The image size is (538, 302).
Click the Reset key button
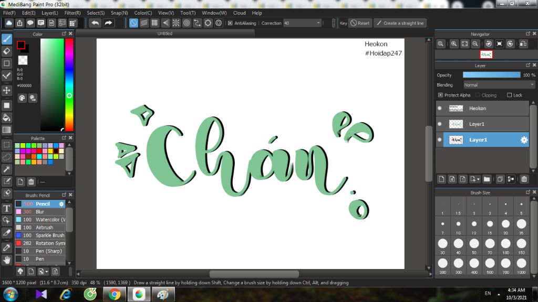[360, 23]
